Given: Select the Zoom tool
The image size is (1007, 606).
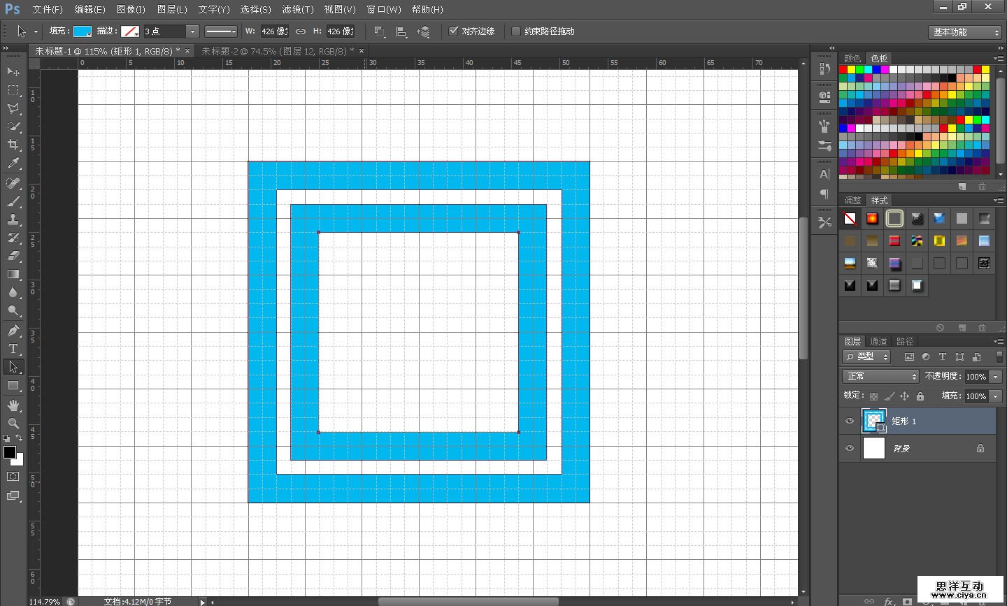Looking at the screenshot, I should (x=13, y=424).
